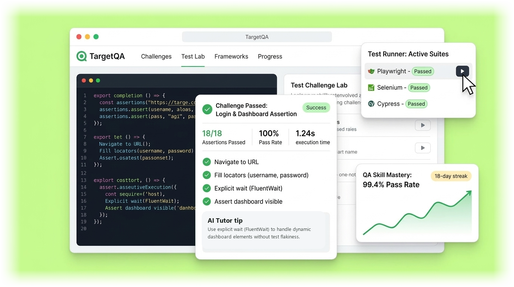Click the 'cont sequire=('host),' code line
This screenshot has height=287, width=514.
coord(135,194)
